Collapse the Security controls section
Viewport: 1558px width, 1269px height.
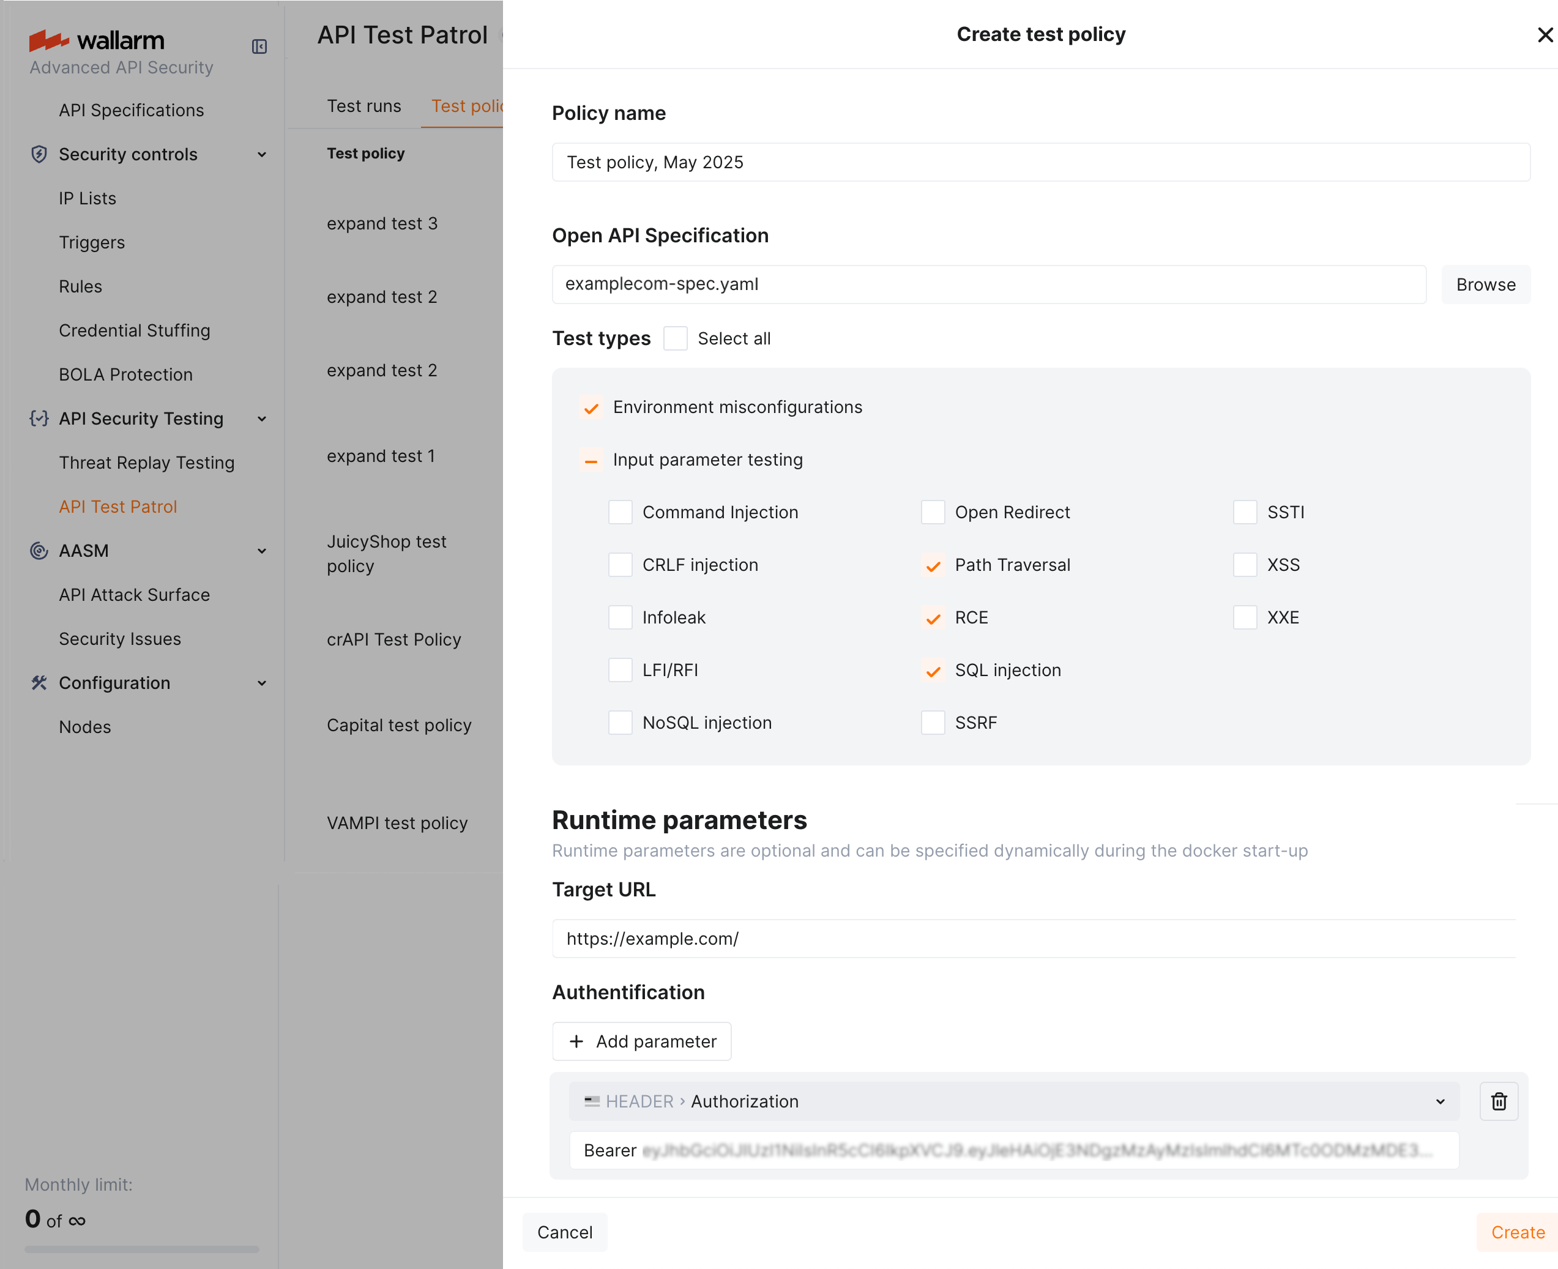point(262,154)
